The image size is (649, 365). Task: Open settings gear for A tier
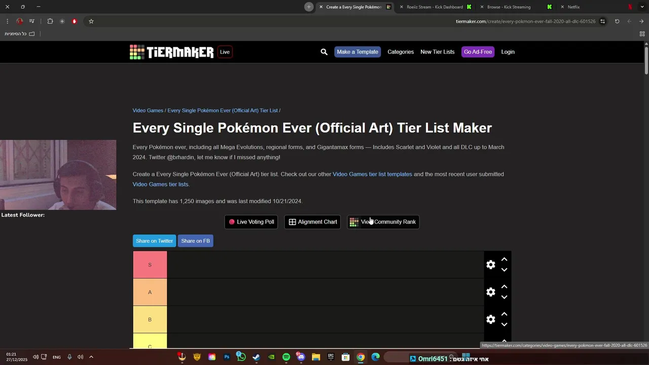(491, 292)
